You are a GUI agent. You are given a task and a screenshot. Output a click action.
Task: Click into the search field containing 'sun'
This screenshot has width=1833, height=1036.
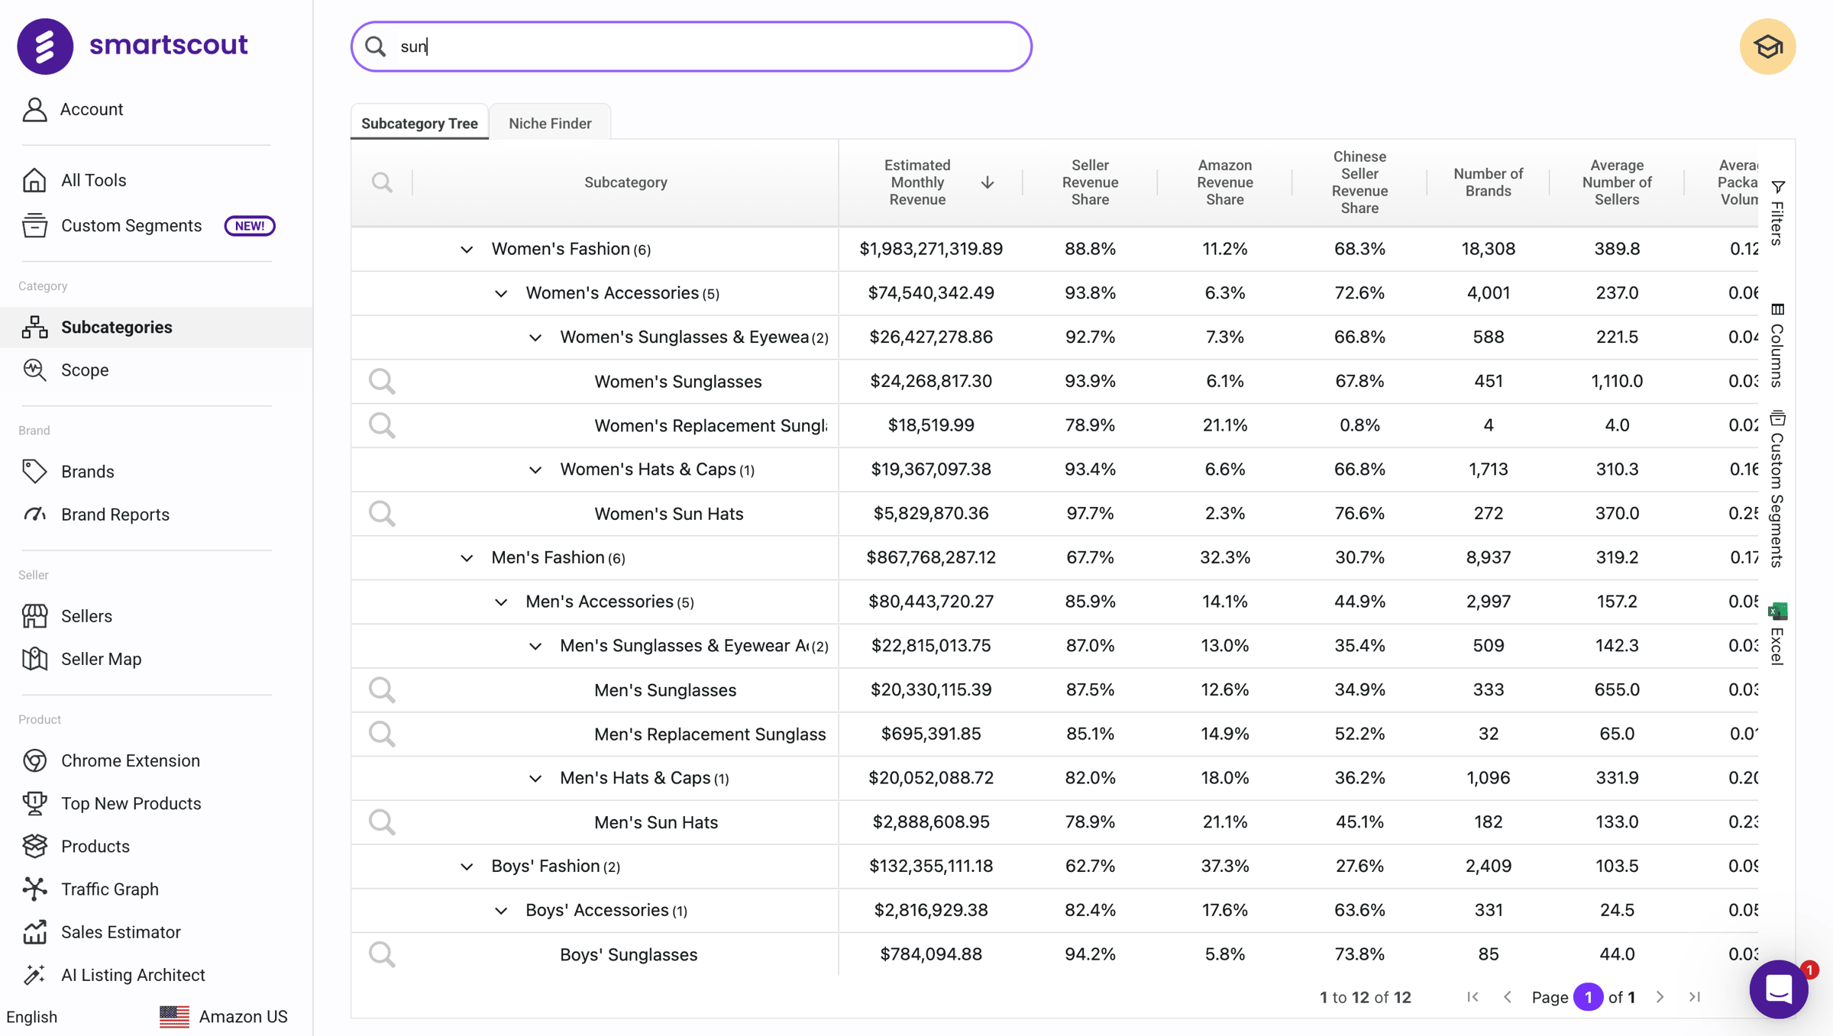[691, 47]
